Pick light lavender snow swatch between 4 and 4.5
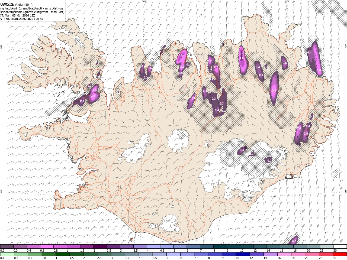This screenshot has width=347, height=260. pos(153,247)
